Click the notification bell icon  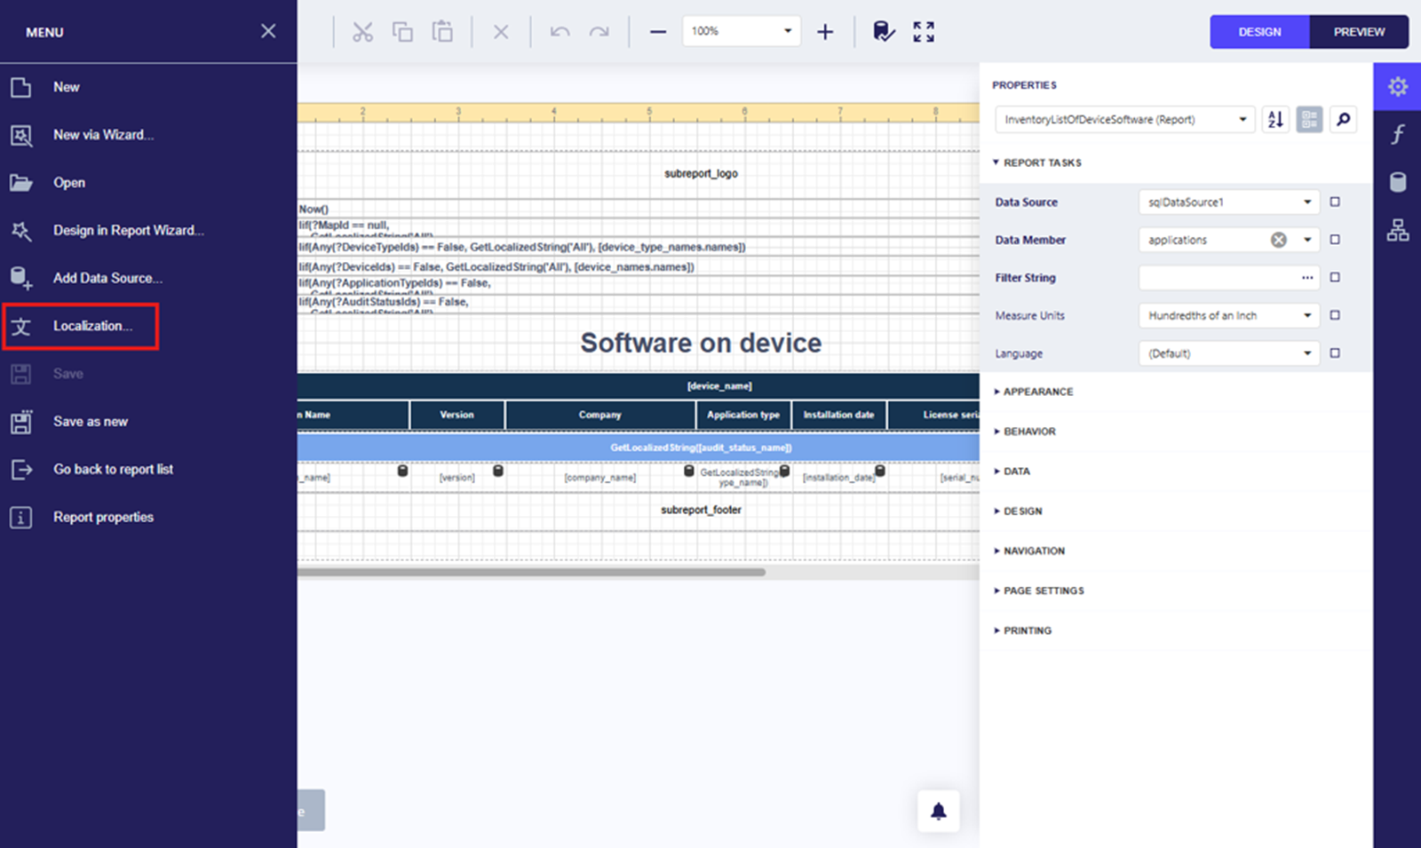pos(939,811)
